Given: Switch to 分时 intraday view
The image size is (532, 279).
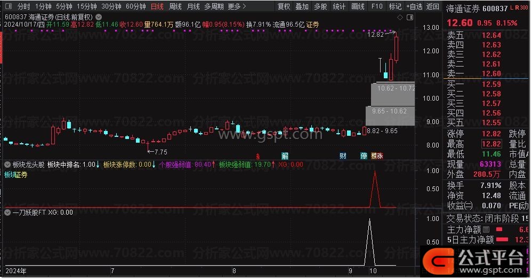Looking at the screenshot, I should pos(23,6).
